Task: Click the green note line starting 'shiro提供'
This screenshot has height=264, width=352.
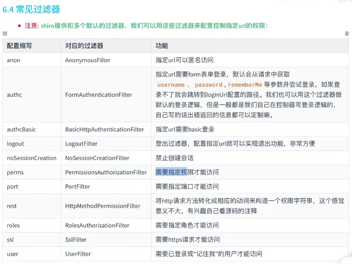Action: click(154, 26)
